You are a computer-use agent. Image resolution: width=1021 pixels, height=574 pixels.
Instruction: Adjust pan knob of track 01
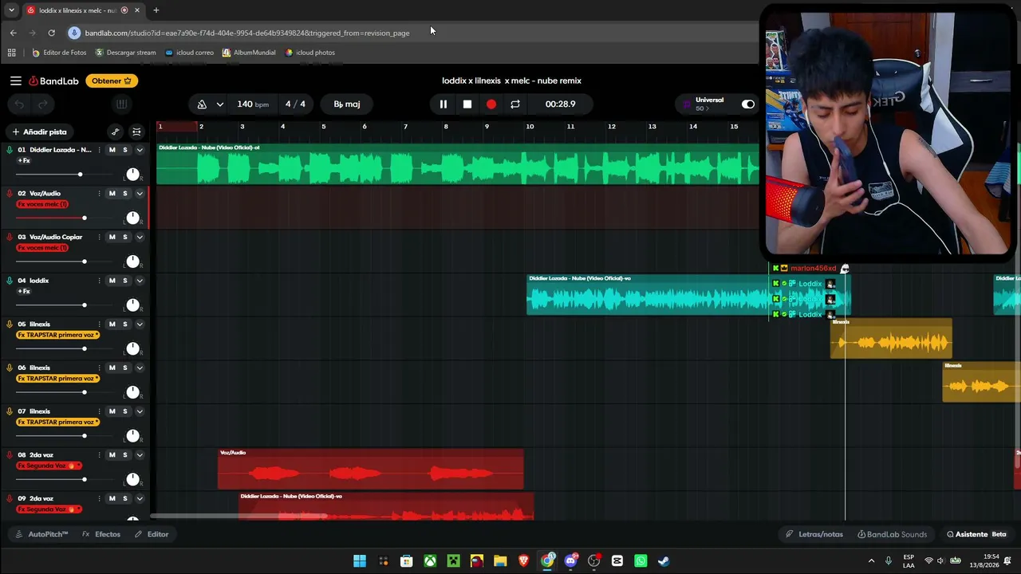point(132,174)
